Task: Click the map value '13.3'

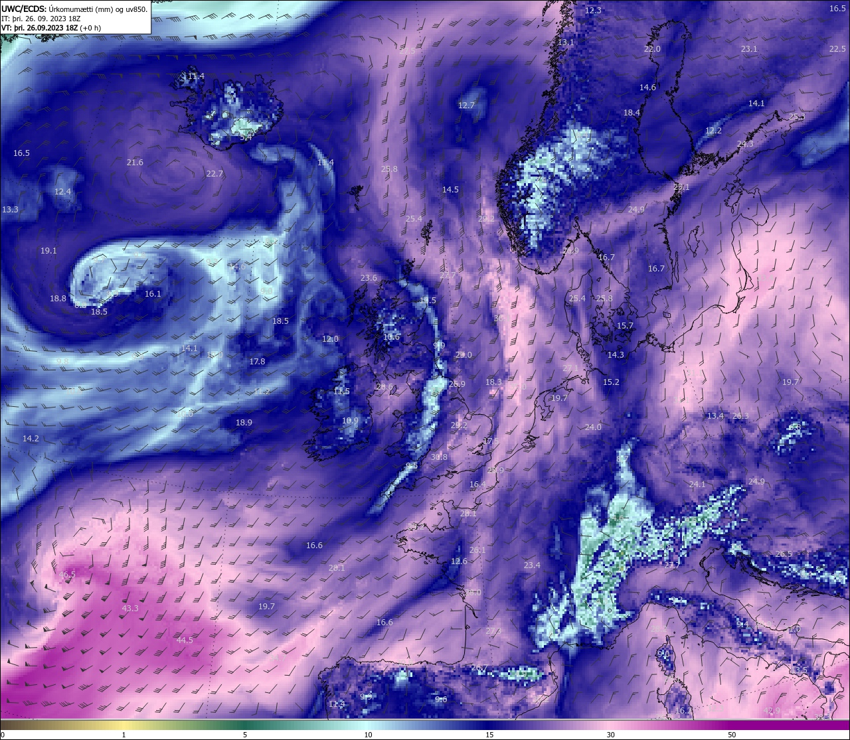Action: [10, 209]
